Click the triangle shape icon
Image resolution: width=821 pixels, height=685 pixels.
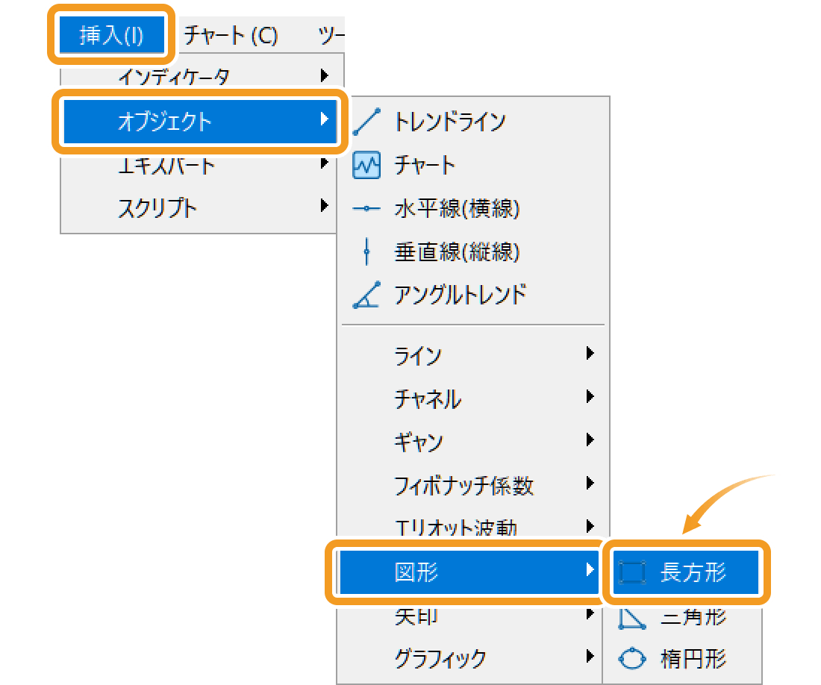(x=632, y=619)
